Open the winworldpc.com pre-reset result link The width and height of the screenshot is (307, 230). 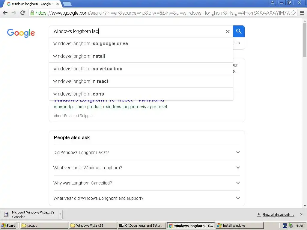pyautogui.click(x=111, y=107)
